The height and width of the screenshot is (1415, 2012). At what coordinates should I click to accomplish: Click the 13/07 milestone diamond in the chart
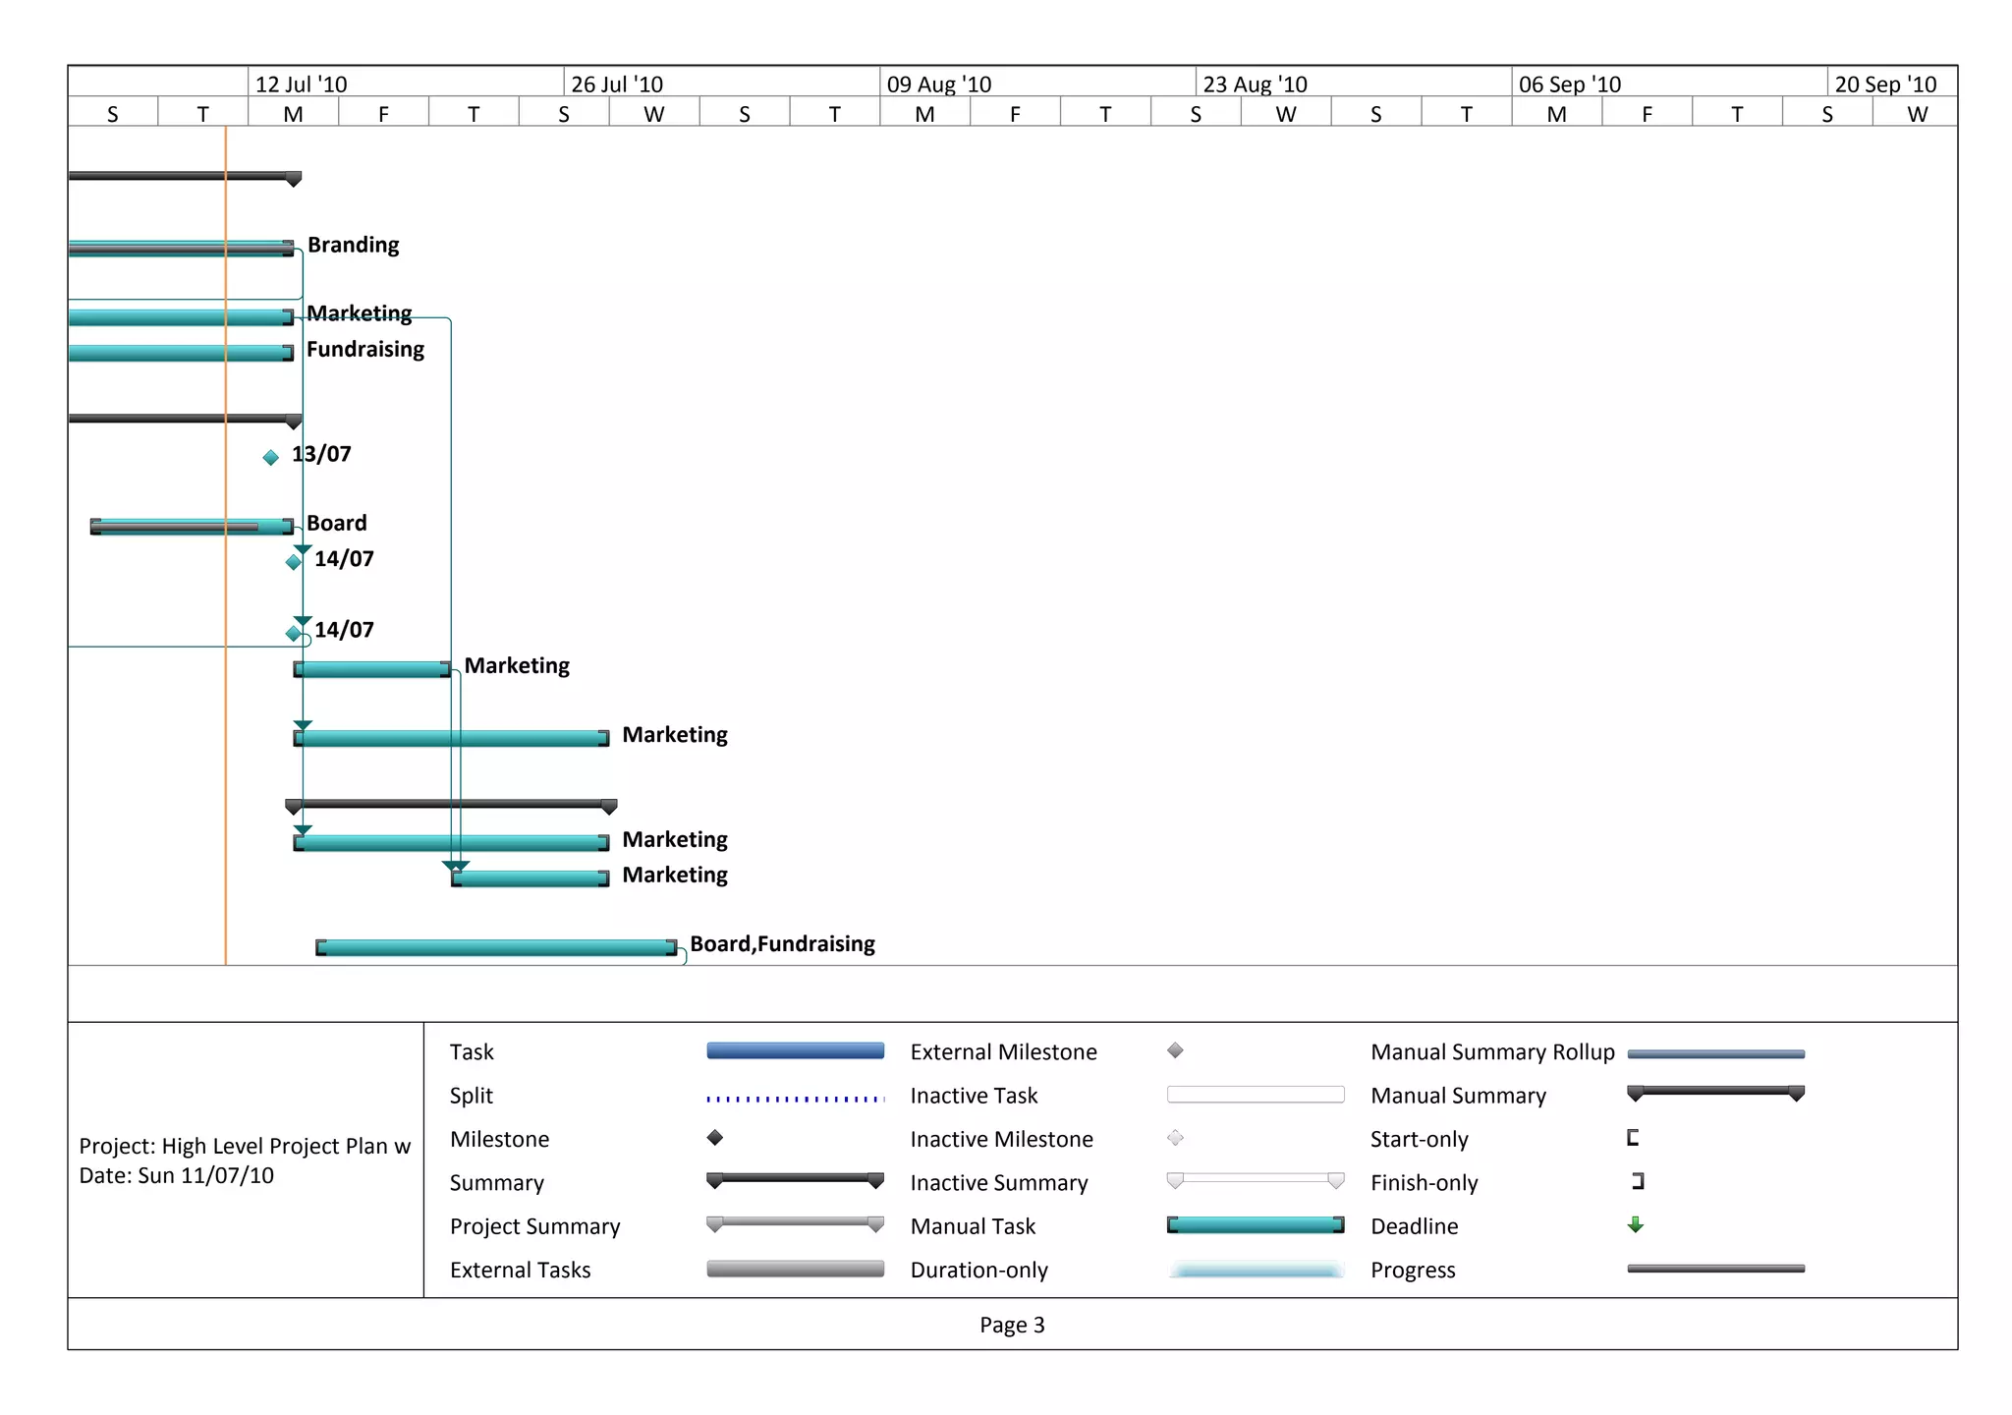click(x=271, y=458)
